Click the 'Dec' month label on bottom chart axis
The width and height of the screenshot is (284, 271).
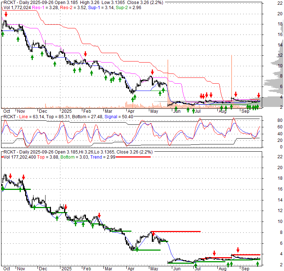tap(43, 269)
